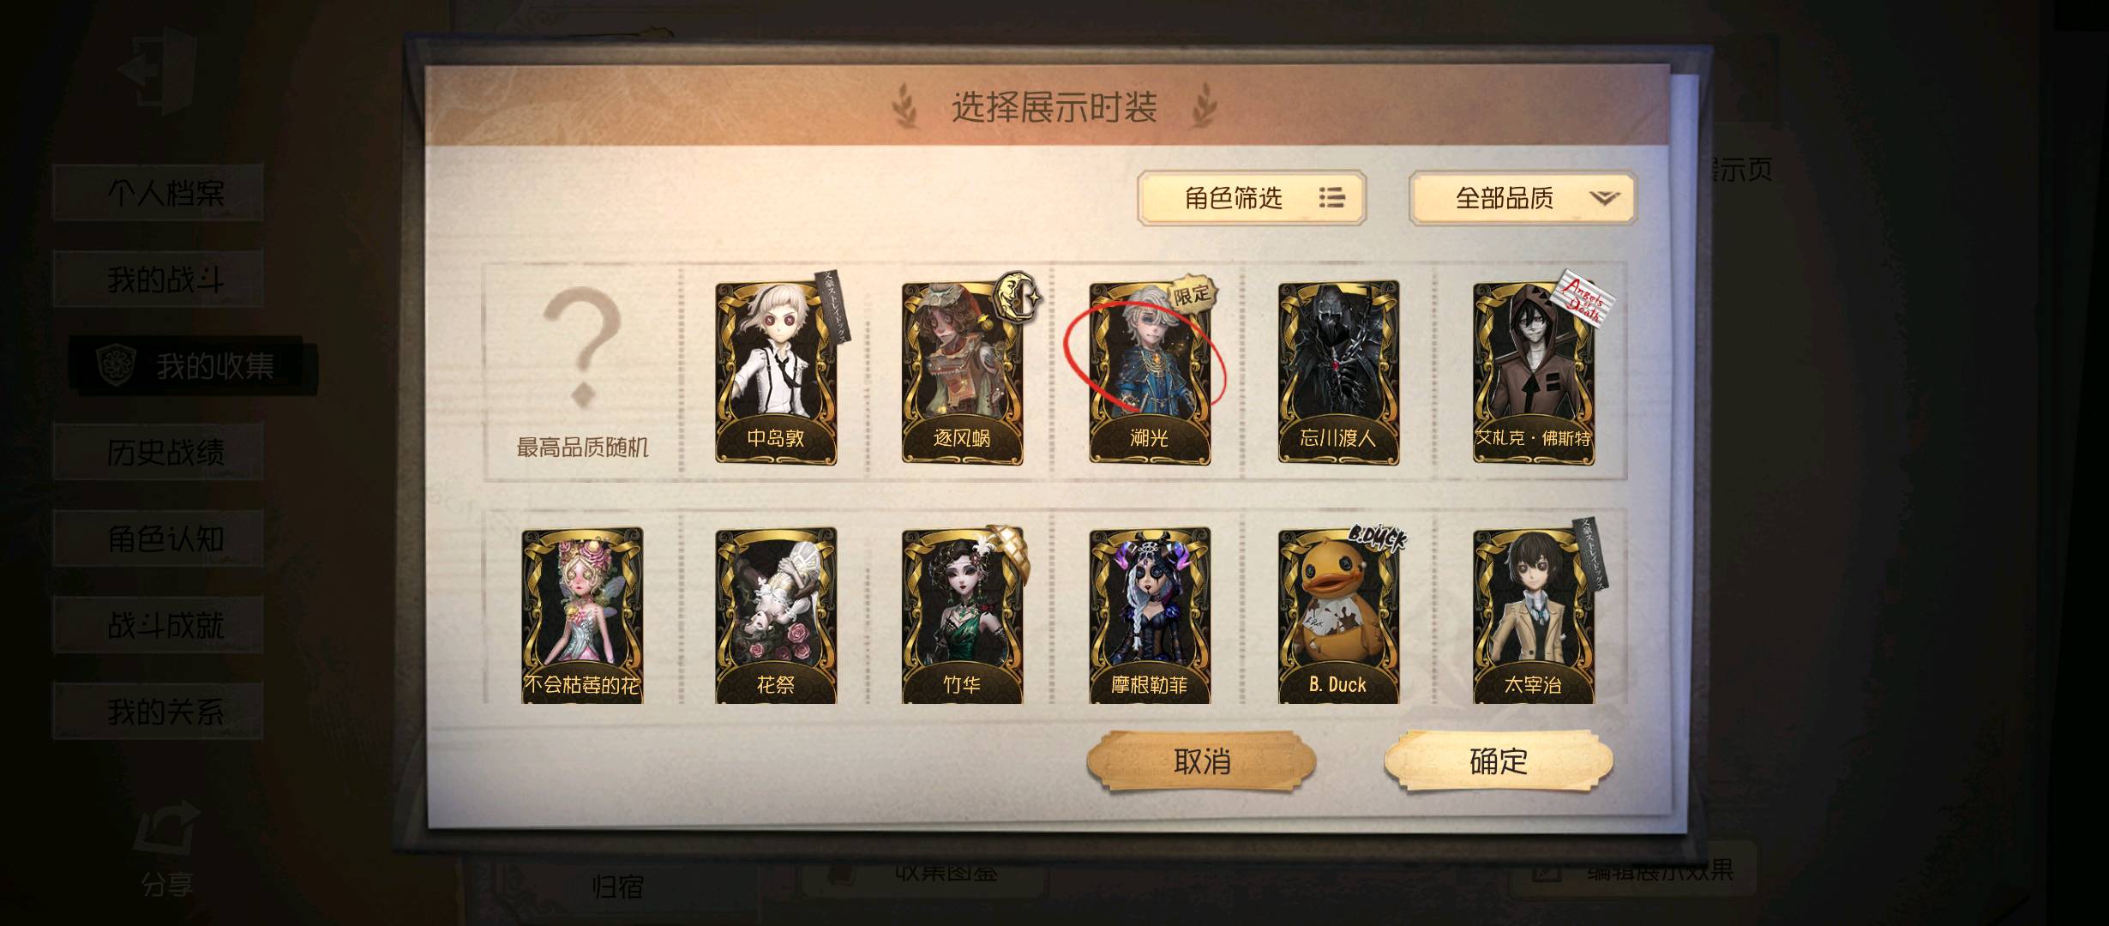Image resolution: width=2109 pixels, height=926 pixels.
Task: Choose the B. Duck costume card
Action: [x=1338, y=616]
